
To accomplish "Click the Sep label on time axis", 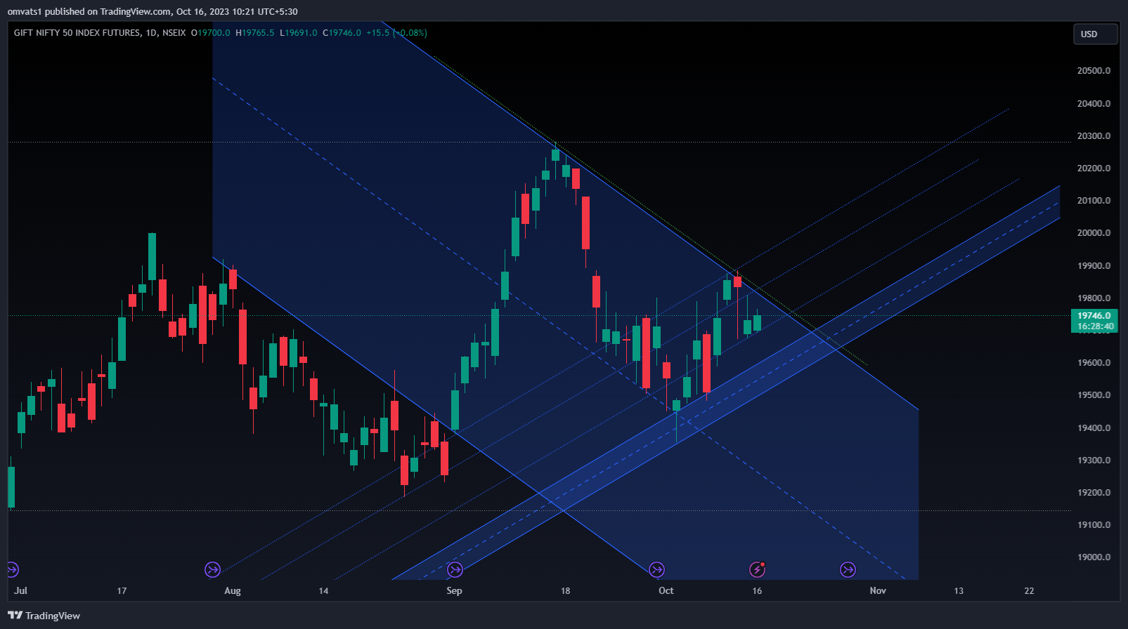I will (x=454, y=590).
